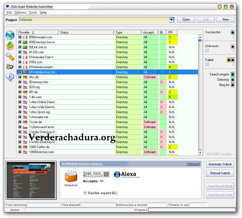Screen dimensions: 242x218
Task: Click the BL X mark for 0Pr.de
Action: [x=161, y=92]
